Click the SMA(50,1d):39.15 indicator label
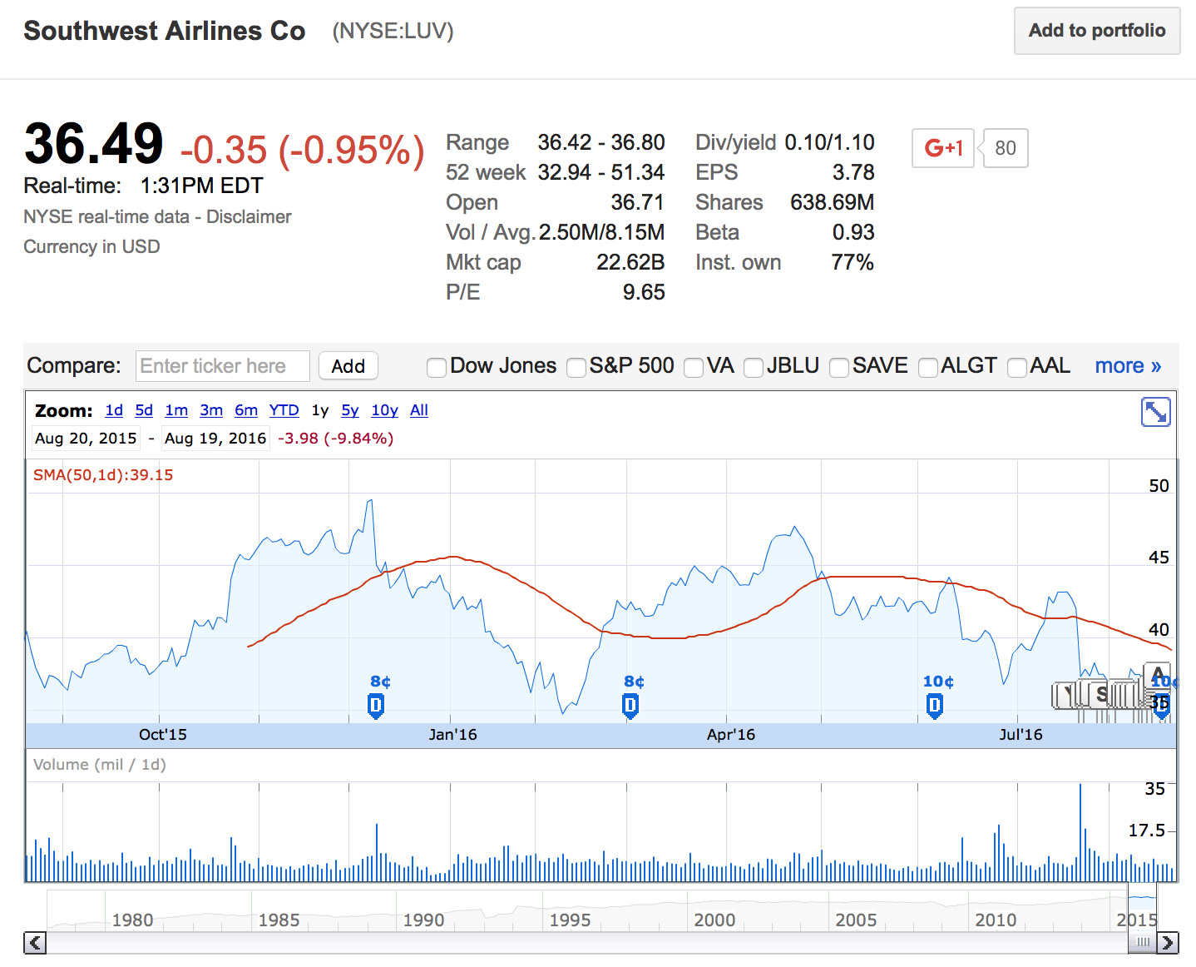 pyautogui.click(x=103, y=475)
